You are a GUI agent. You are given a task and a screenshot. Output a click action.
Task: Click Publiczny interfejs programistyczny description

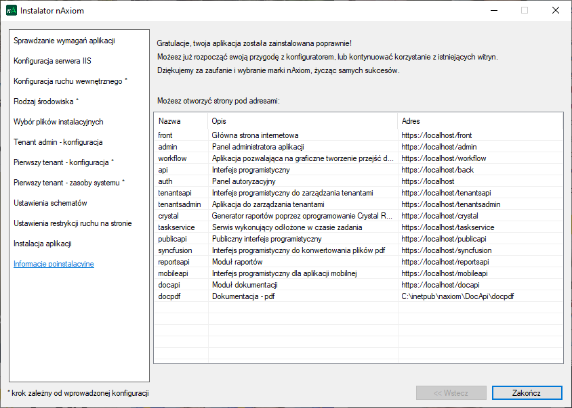click(x=266, y=239)
